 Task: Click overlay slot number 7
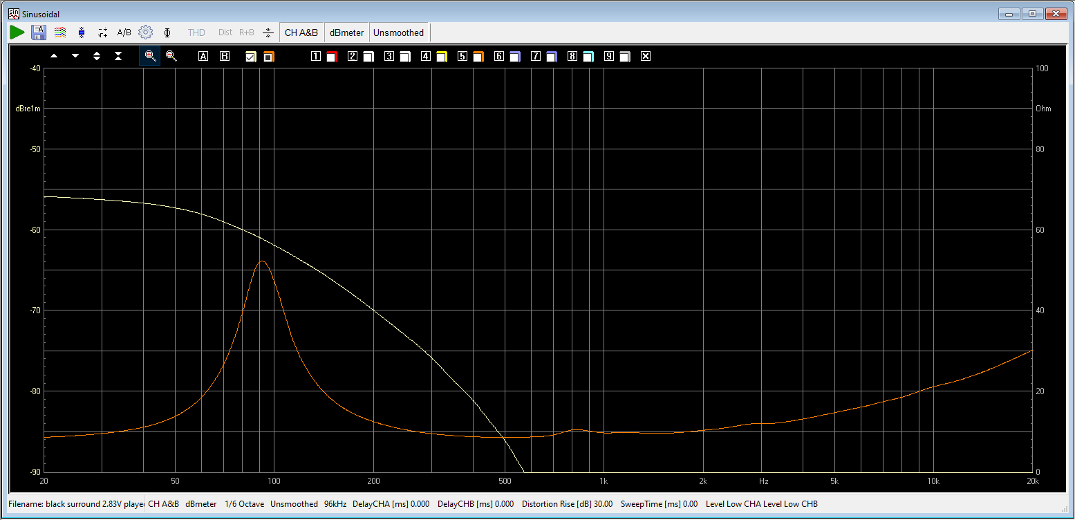click(536, 56)
